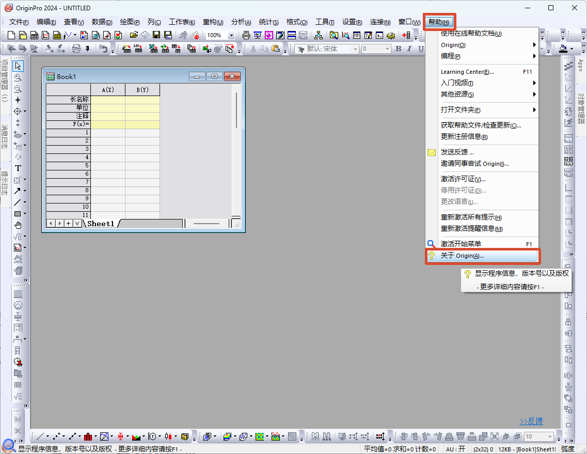Open the line width dropdown showing 10
The height and width of the screenshot is (454, 587).
[x=550, y=436]
